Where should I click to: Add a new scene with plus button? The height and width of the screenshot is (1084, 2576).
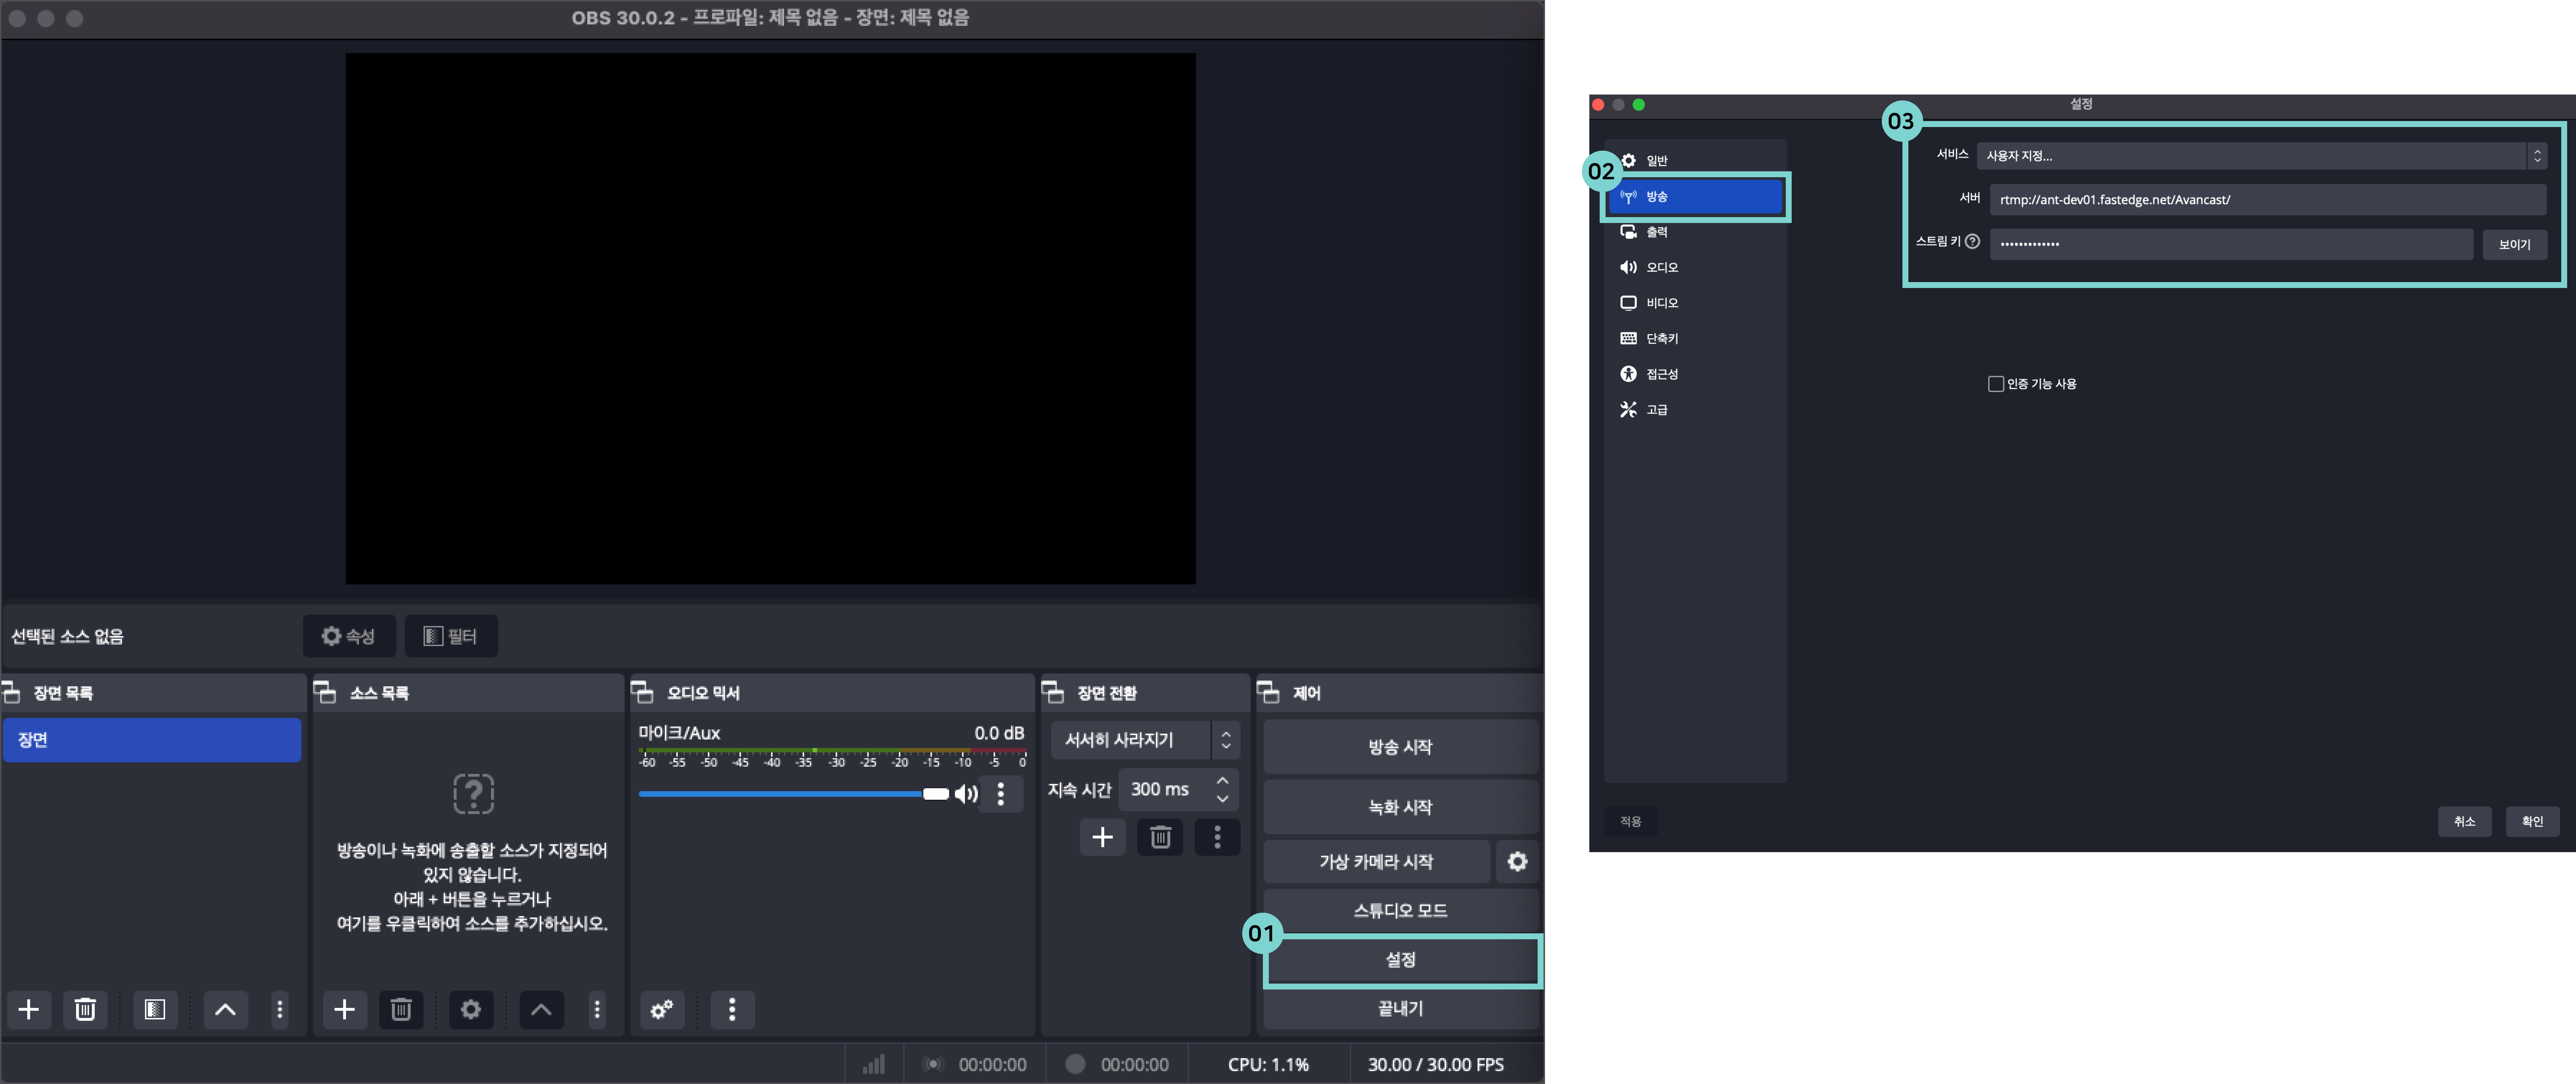(x=29, y=1009)
